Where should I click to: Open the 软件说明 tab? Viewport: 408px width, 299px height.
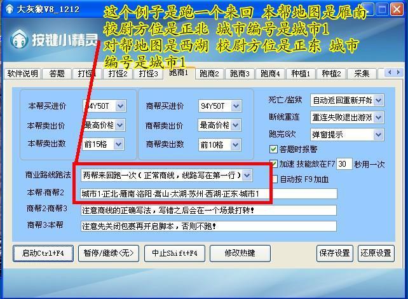tap(23, 74)
